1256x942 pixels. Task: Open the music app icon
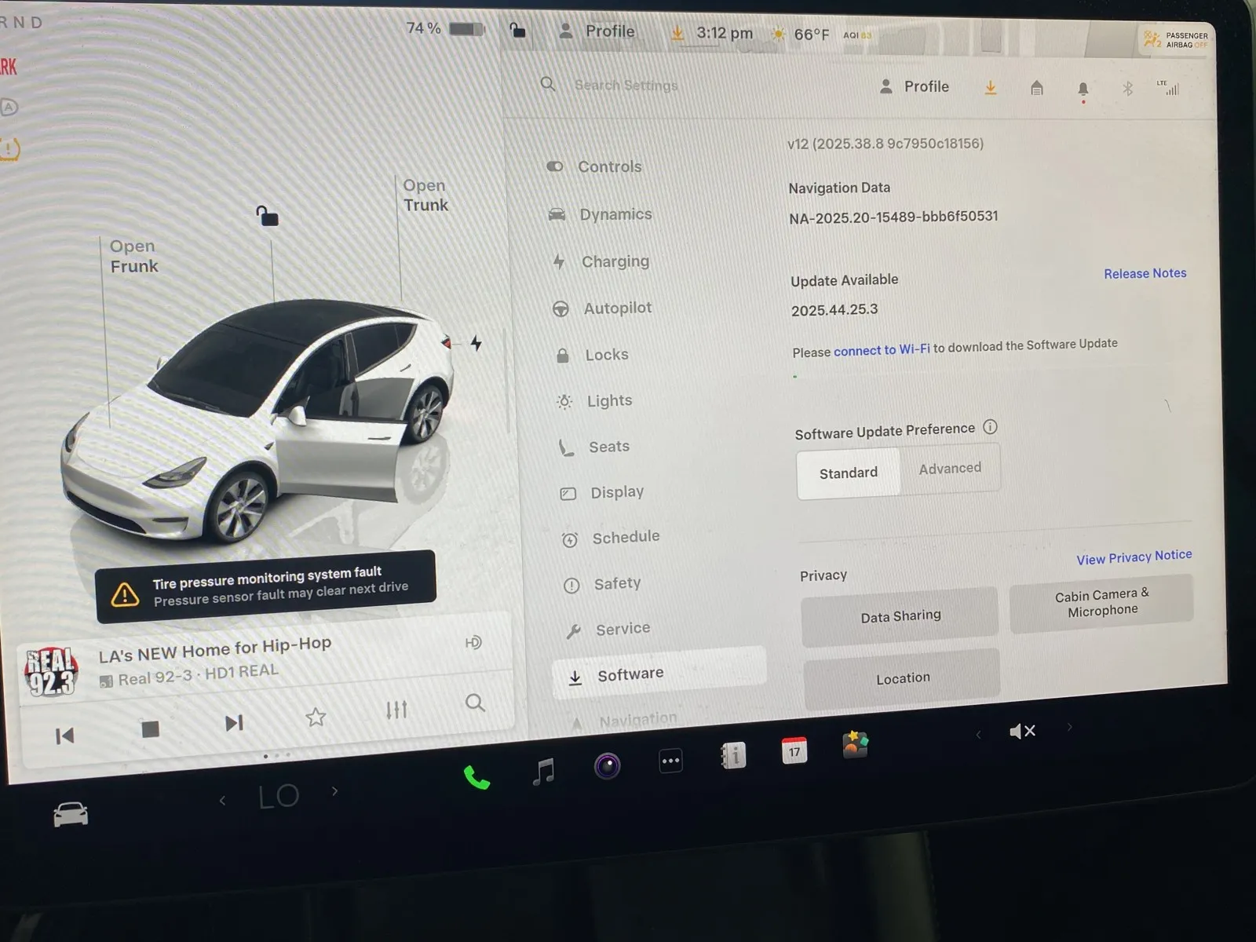click(543, 771)
